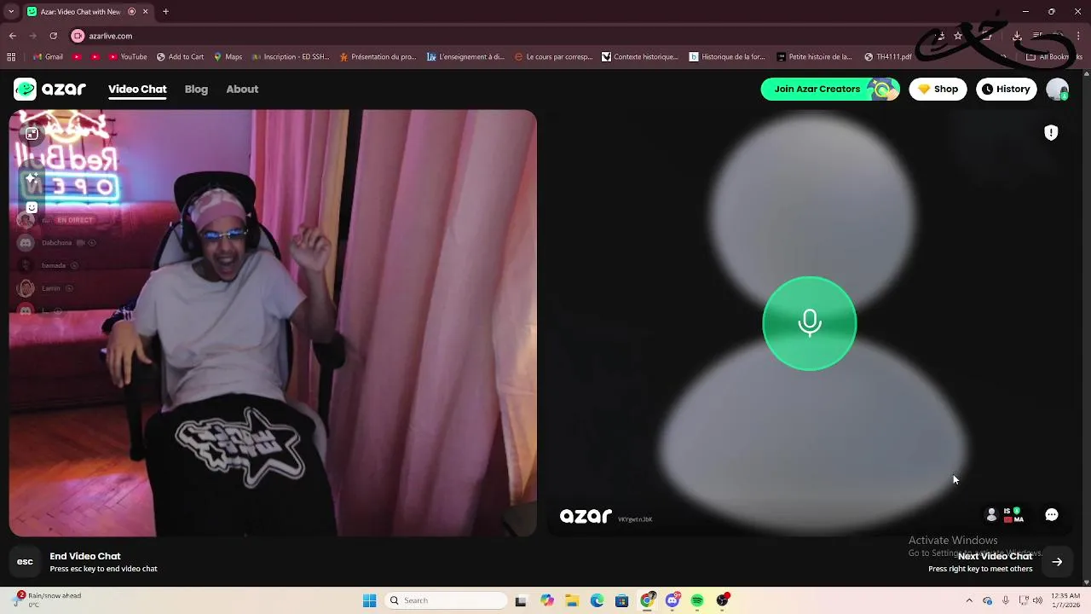Click the esc End Video Chat key
The width and height of the screenshot is (1091, 614).
25,561
